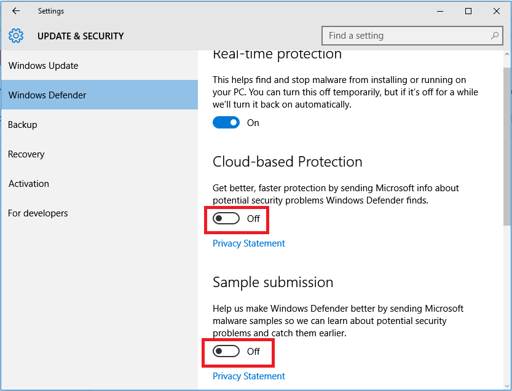This screenshot has height=391, width=512.
Task: Open Activation settings page
Action: pos(100,184)
